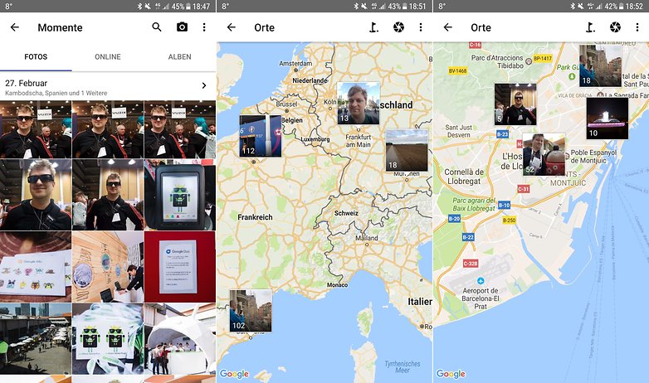
Task: Open the overflow menu in Momente
Action: point(204,27)
